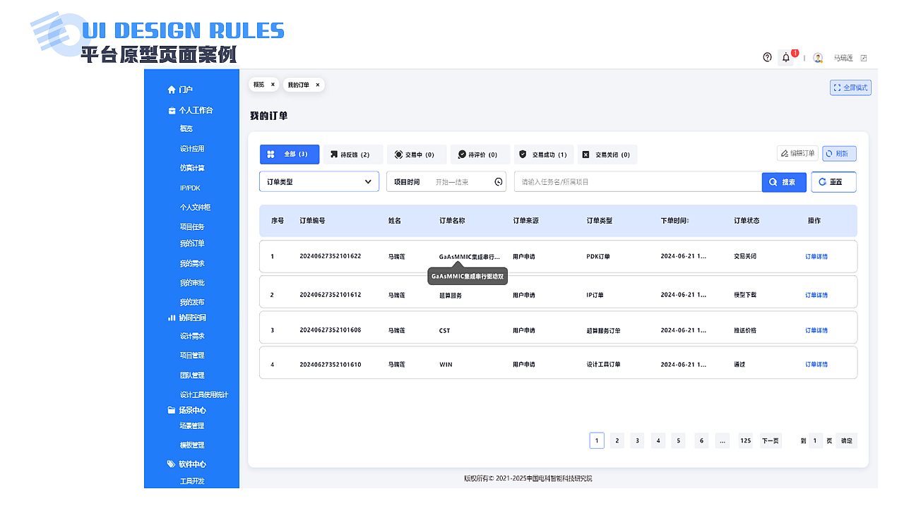This screenshot has height=508, width=904.
Task: Click the refresh icon in 刷新 button
Action: pyautogui.click(x=829, y=153)
